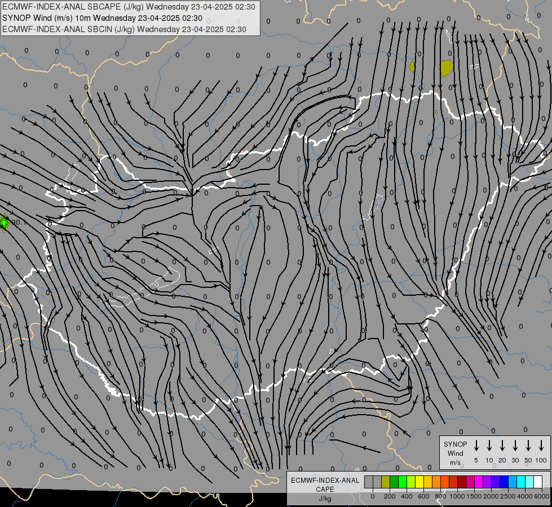Select the purple swatch left of 2000
The image size is (552, 507).
tap(487, 482)
